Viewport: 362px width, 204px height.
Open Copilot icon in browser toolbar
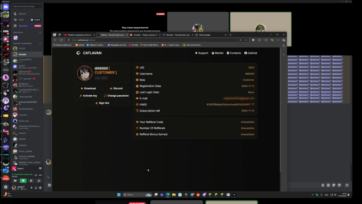coord(284,40)
